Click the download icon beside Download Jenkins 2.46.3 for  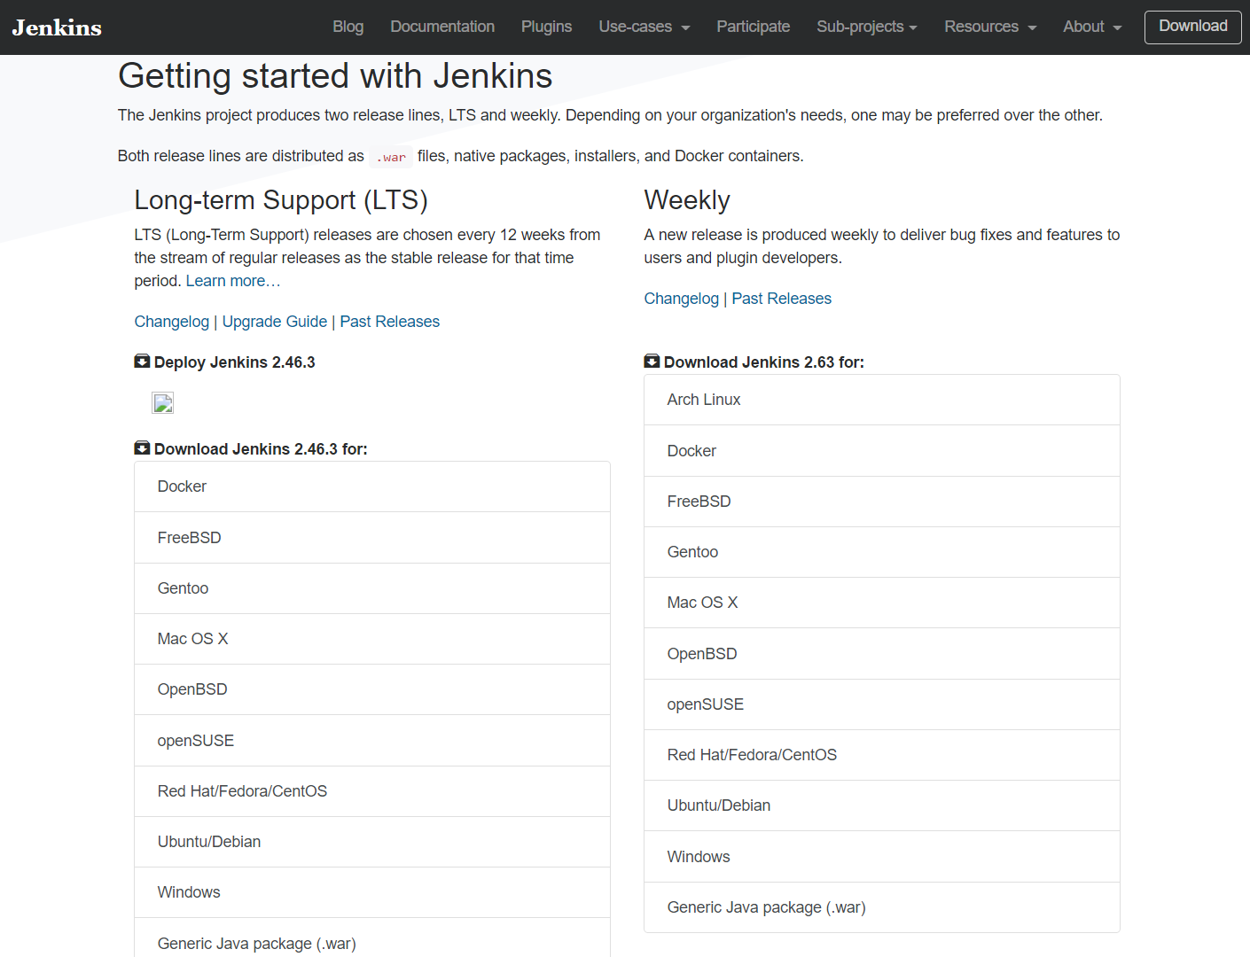142,448
